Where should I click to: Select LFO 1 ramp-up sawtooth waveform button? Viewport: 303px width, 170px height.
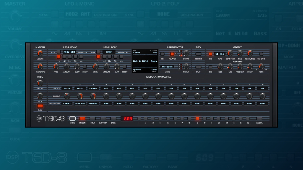pos(64,57)
